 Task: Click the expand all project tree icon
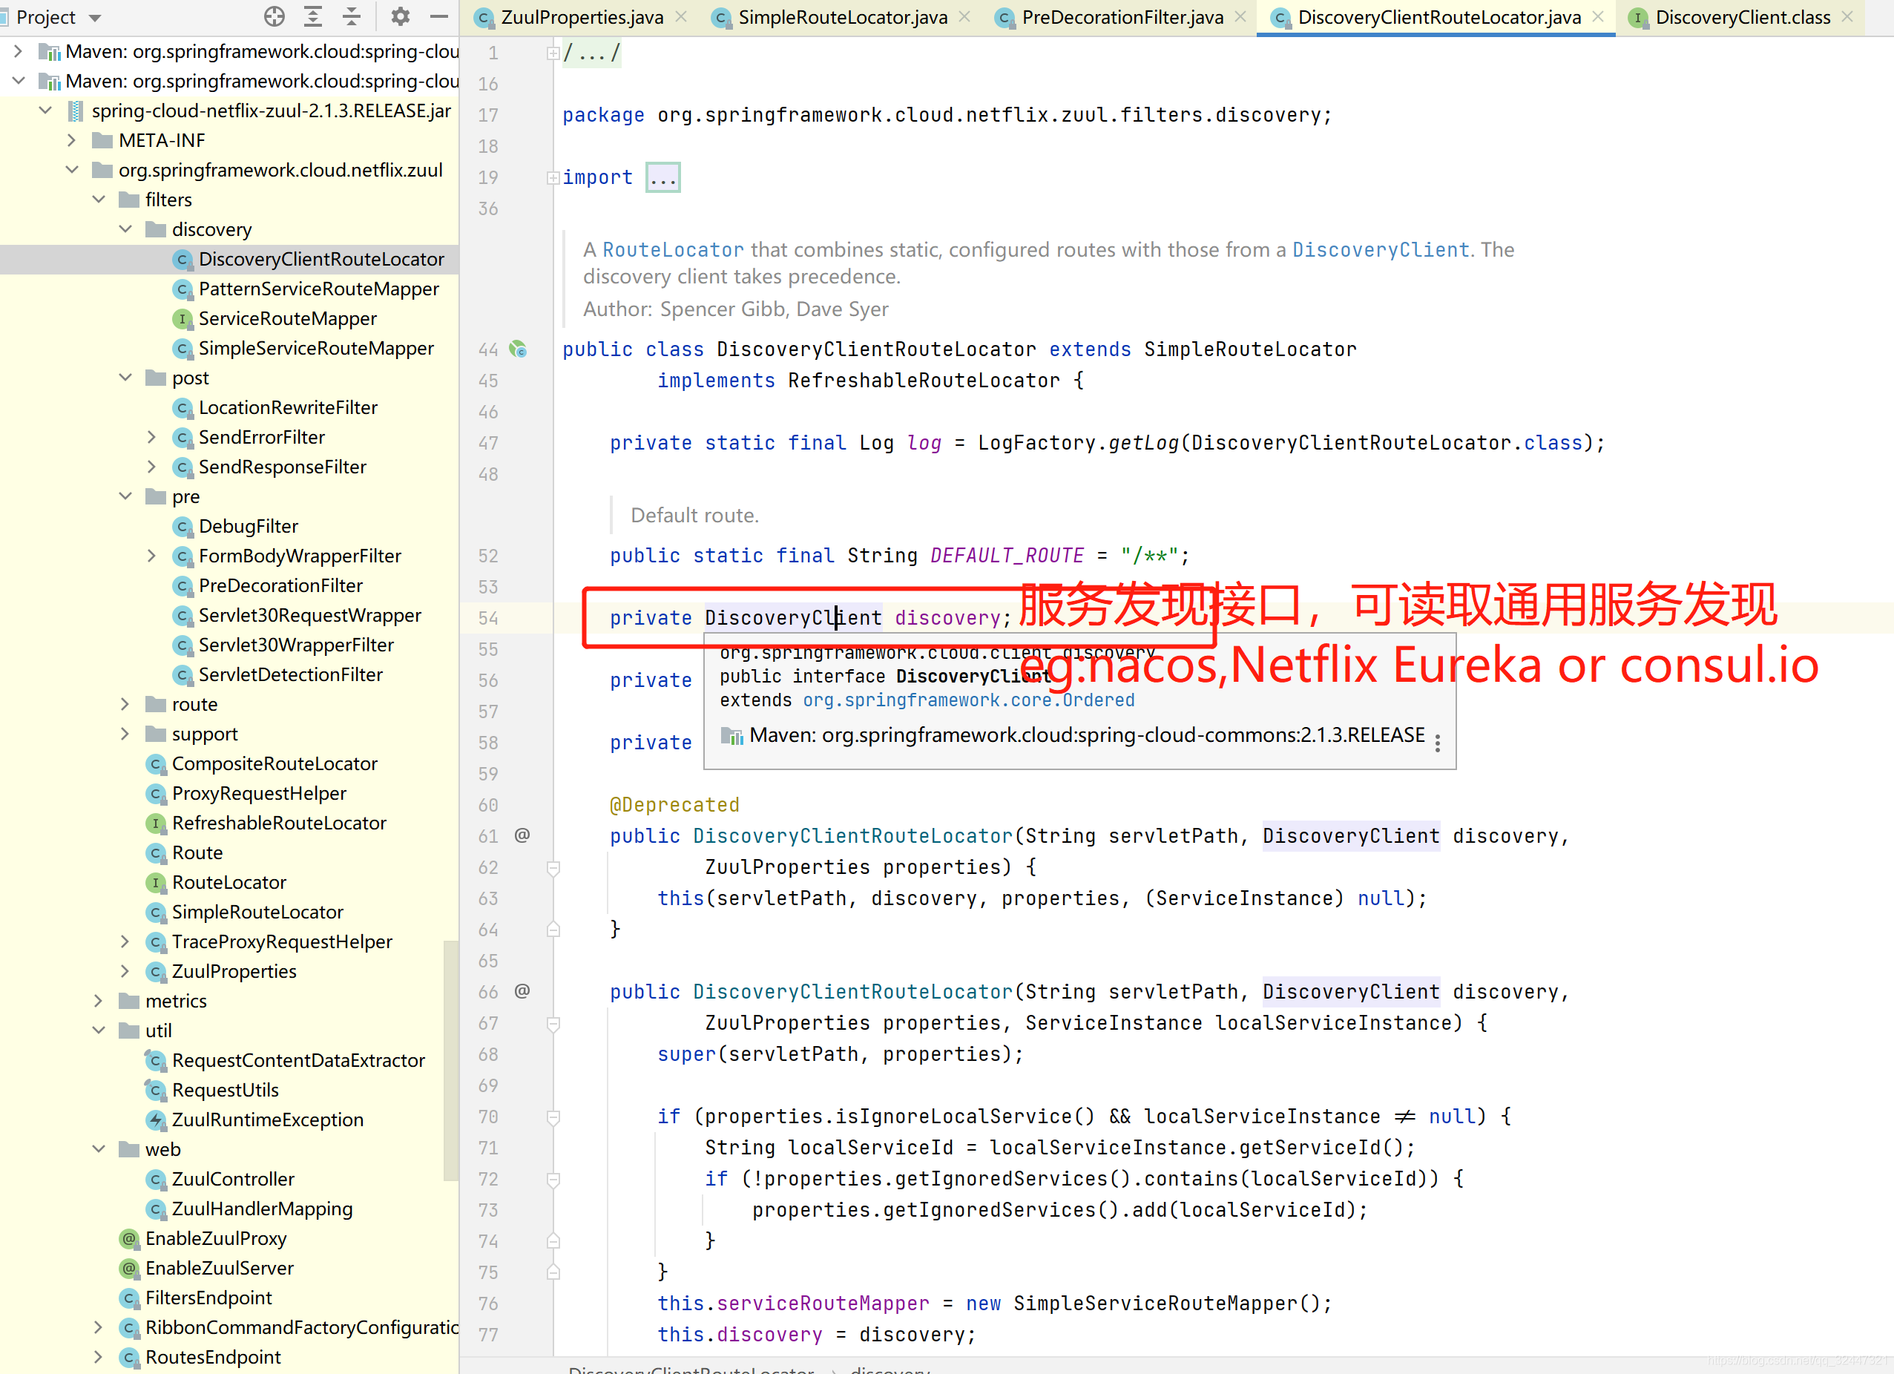[313, 18]
